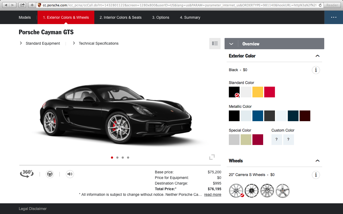
Task: Reload the page in address bar
Action: (320, 5)
